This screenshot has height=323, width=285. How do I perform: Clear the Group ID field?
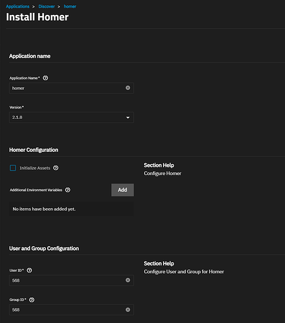point(128,309)
